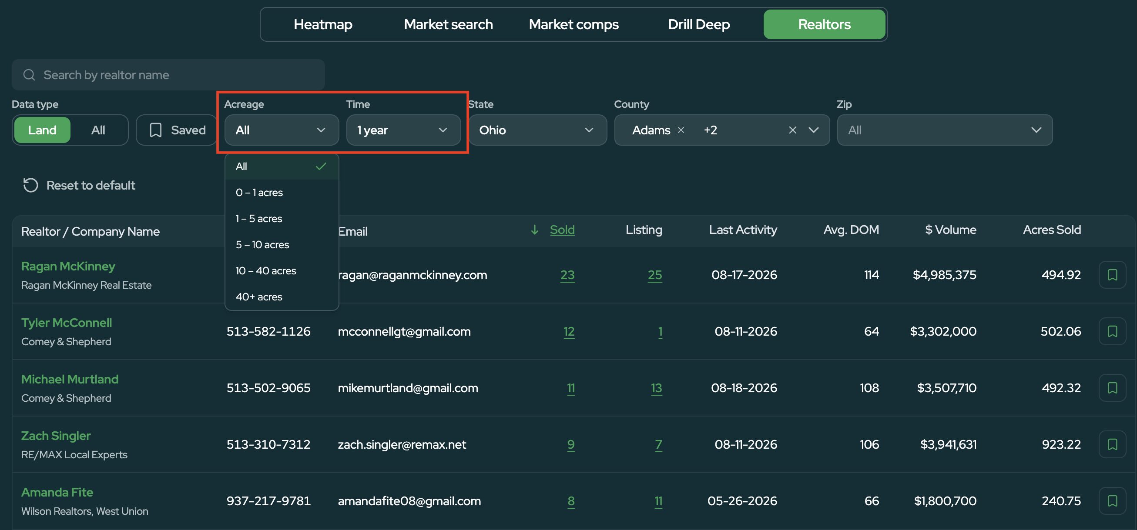Screen dimensions: 1137x530
Task: Click the Email column header
Action: coord(352,231)
